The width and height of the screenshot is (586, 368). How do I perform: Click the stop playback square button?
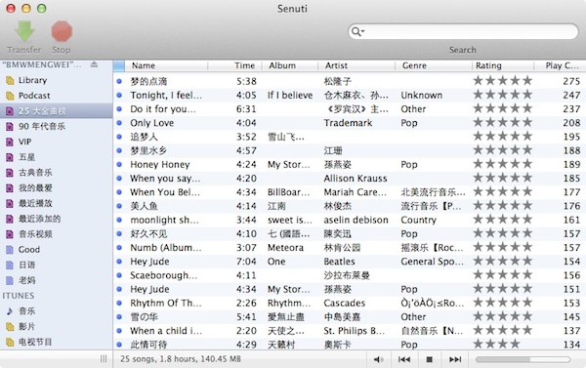click(x=430, y=359)
